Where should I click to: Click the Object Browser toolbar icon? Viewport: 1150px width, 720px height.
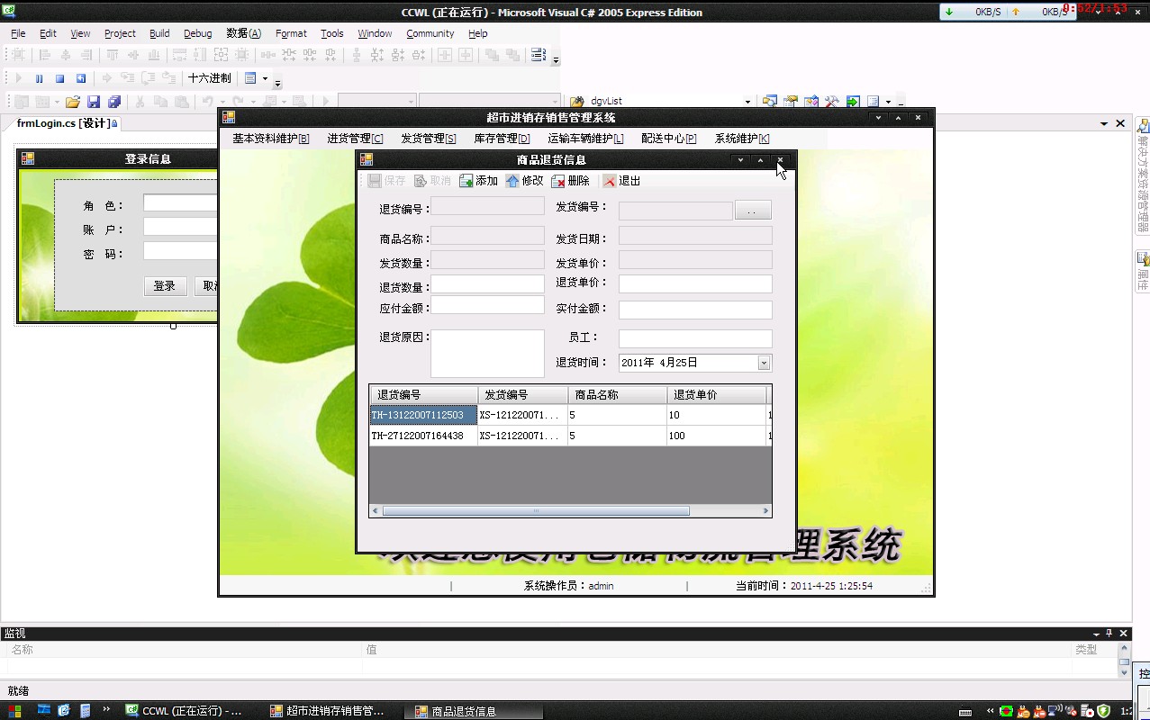point(811,102)
